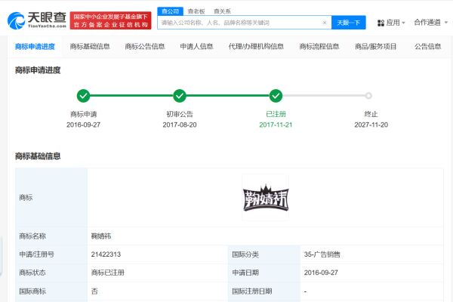Click the Tianyancha logo
The image size is (453, 302).
coord(35,18)
